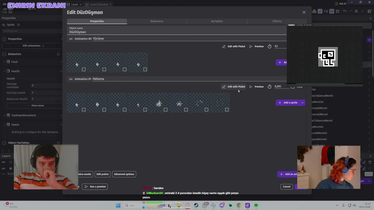Image resolution: width=374 pixels, height=210 pixels.
Task: Click the Windows Start button
Action: tap(118, 205)
